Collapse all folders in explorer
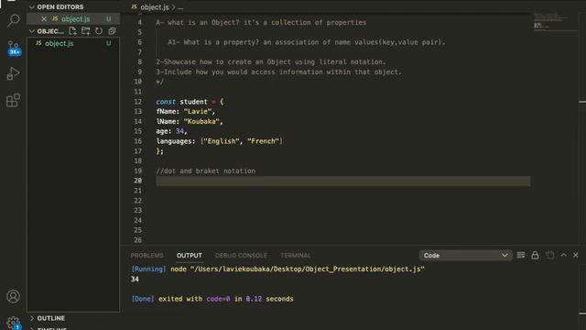Screen dimensions: 586x330 112,31
